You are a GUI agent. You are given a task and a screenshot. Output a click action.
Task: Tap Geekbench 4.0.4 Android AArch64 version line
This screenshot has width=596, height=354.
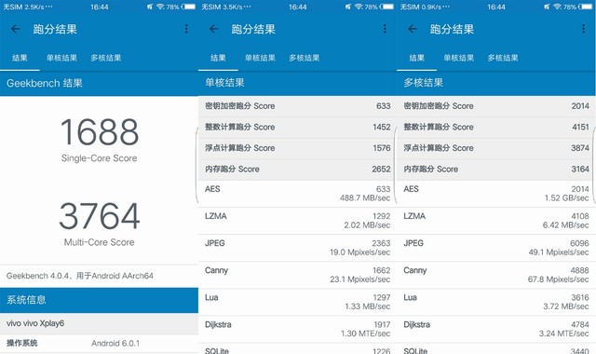point(80,276)
